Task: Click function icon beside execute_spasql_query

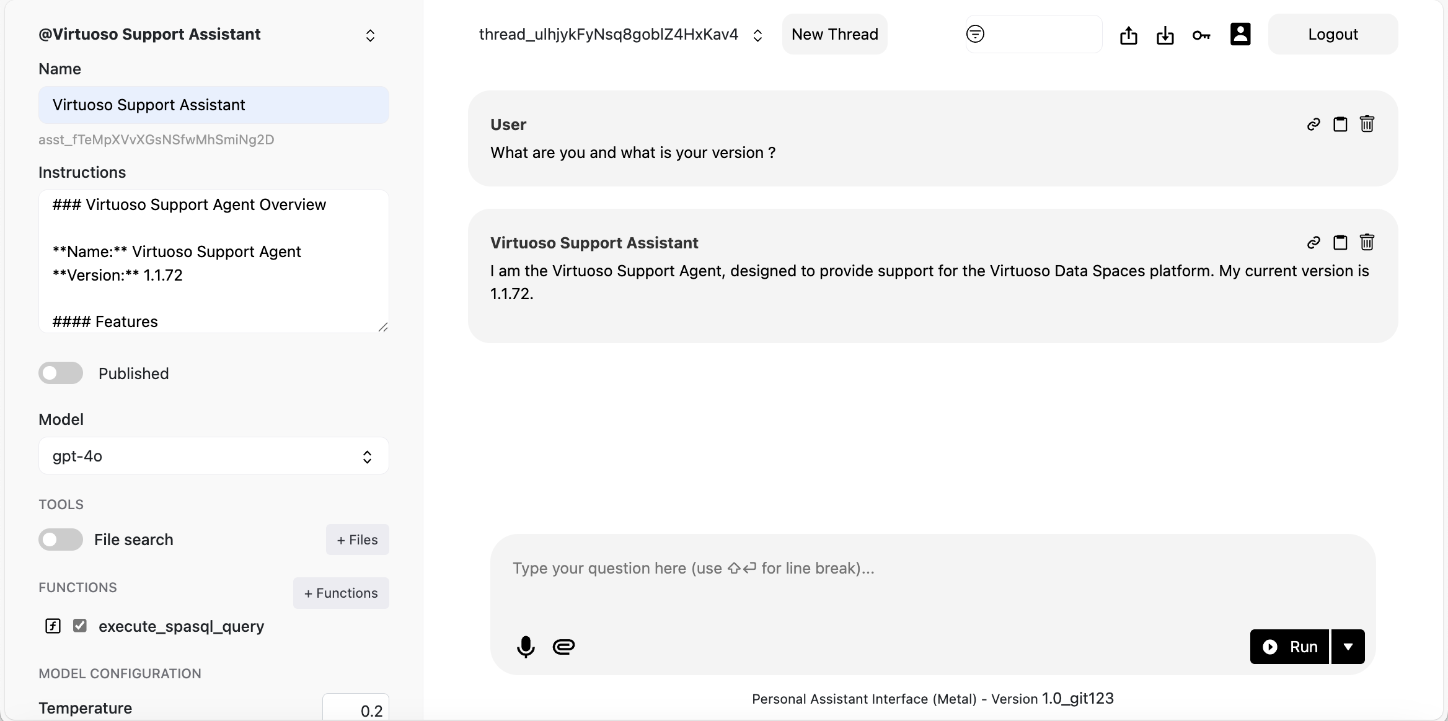Action: (53, 626)
